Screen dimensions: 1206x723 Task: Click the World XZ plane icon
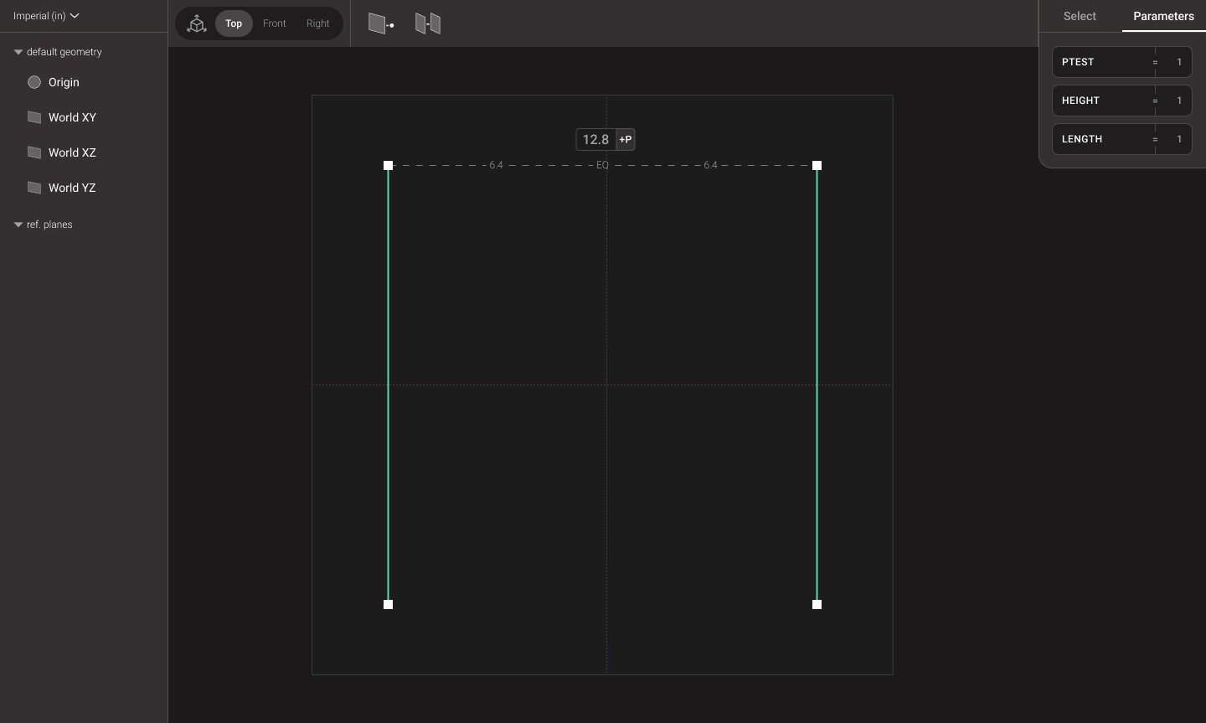(x=34, y=152)
